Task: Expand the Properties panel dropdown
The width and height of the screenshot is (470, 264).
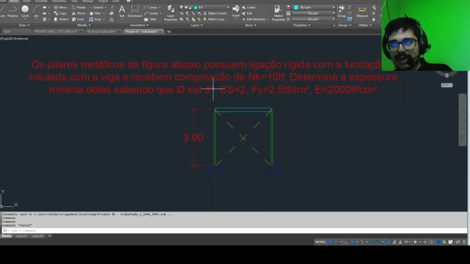Action: pos(302,25)
